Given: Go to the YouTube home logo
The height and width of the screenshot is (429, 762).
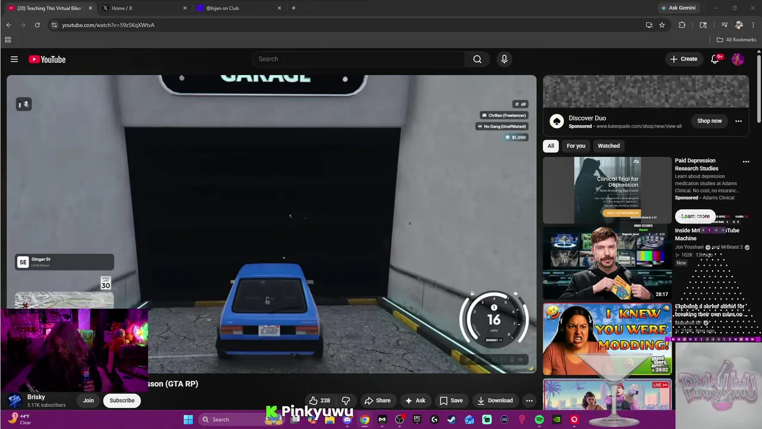Looking at the screenshot, I should click(x=47, y=59).
